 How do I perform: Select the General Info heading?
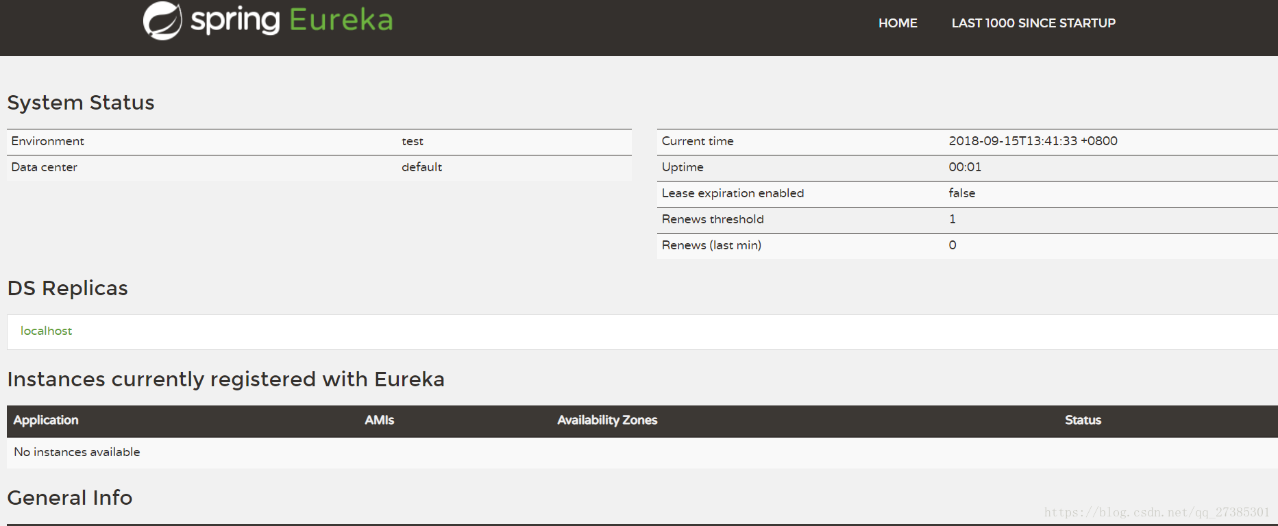pyautogui.click(x=70, y=498)
